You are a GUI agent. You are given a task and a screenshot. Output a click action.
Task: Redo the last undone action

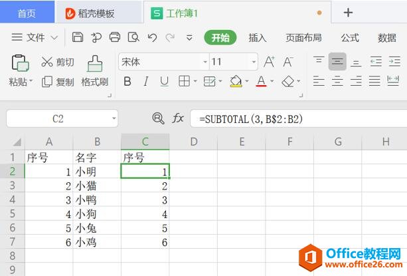170,37
